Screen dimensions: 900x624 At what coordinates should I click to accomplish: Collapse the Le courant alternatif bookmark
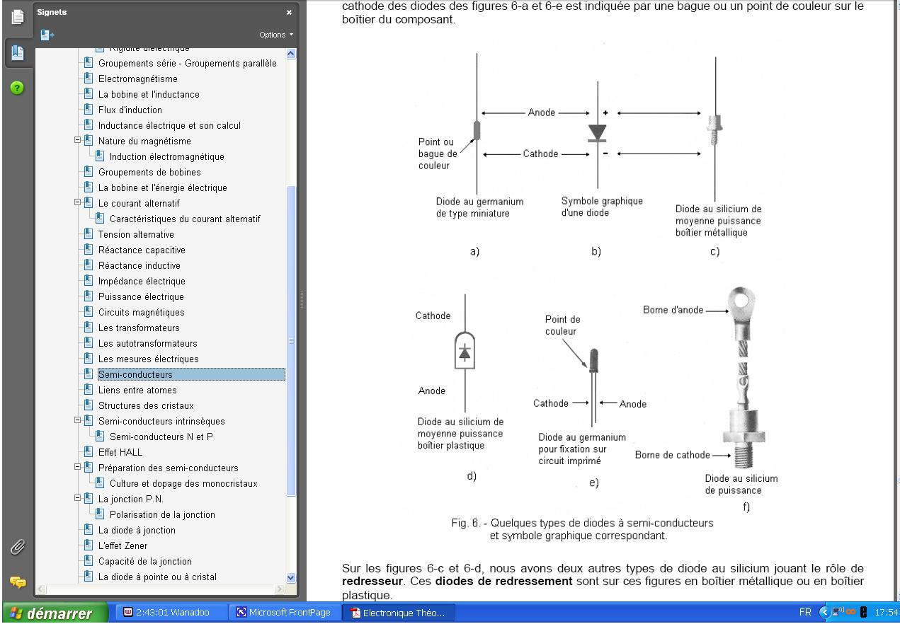pyautogui.click(x=77, y=203)
